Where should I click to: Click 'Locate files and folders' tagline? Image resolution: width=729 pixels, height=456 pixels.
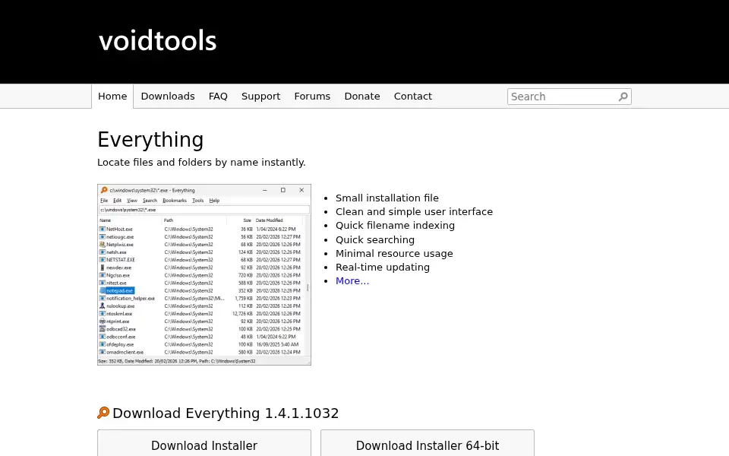(201, 163)
